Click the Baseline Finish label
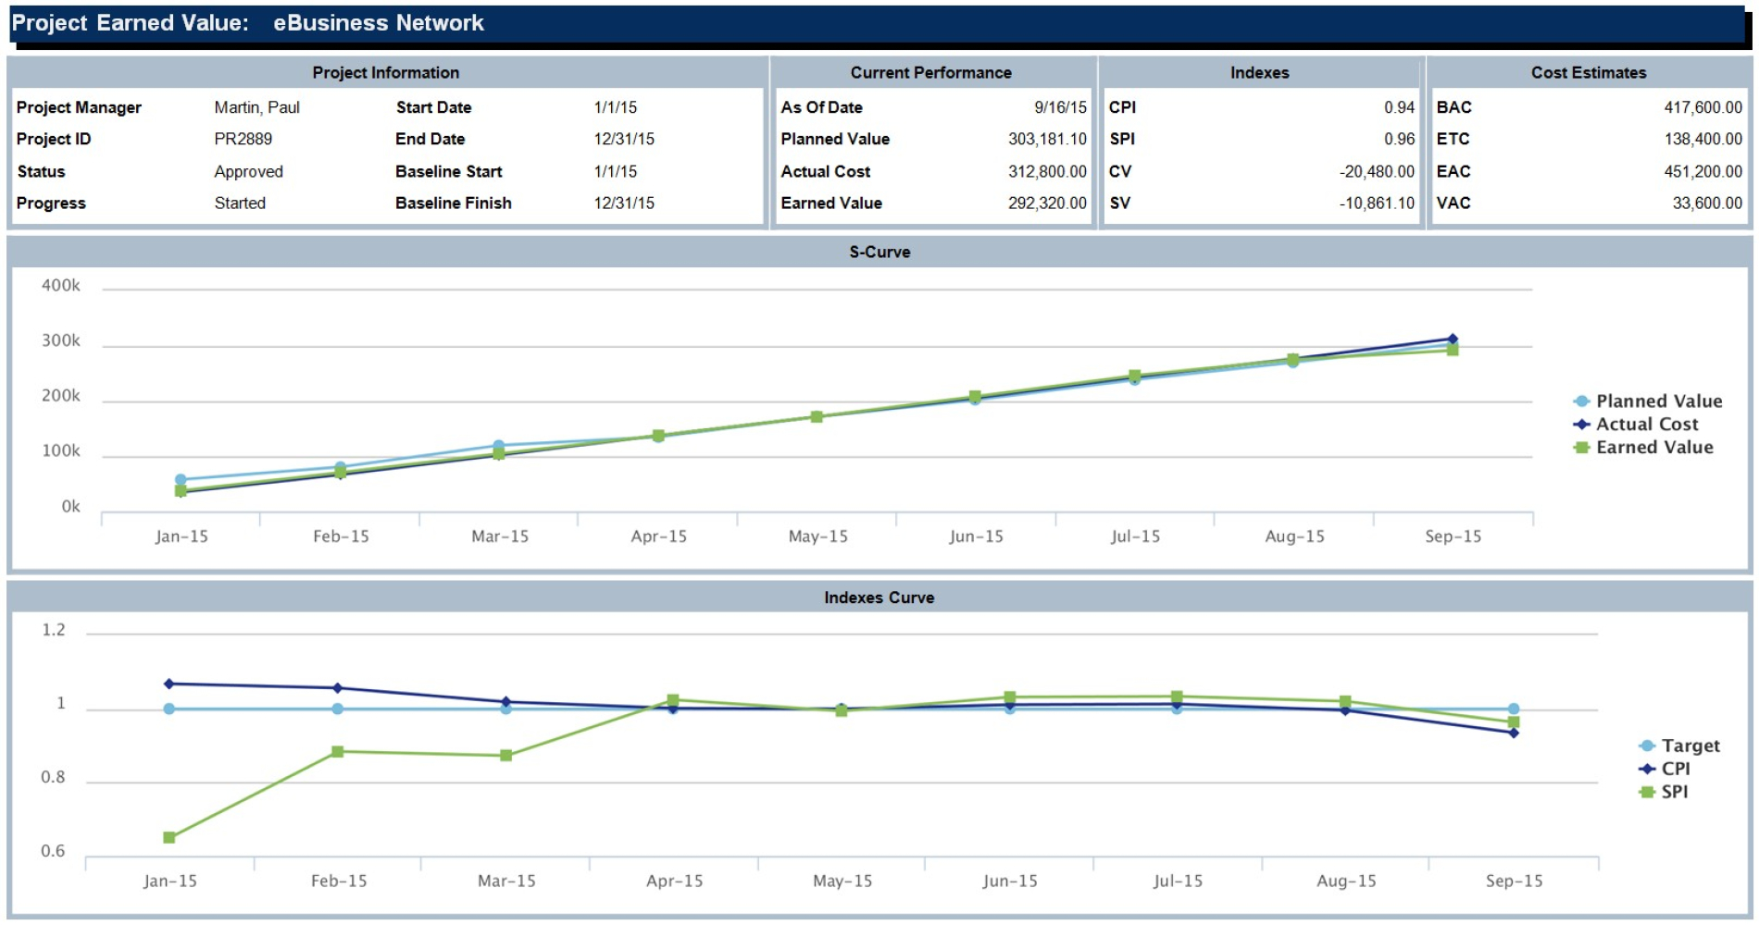 [x=454, y=203]
